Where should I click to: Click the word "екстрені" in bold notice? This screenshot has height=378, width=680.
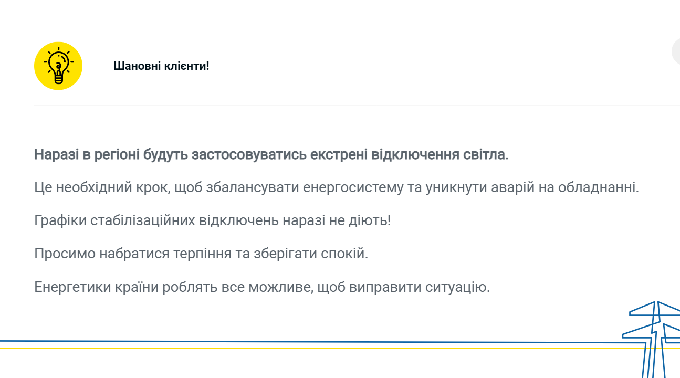point(339,155)
